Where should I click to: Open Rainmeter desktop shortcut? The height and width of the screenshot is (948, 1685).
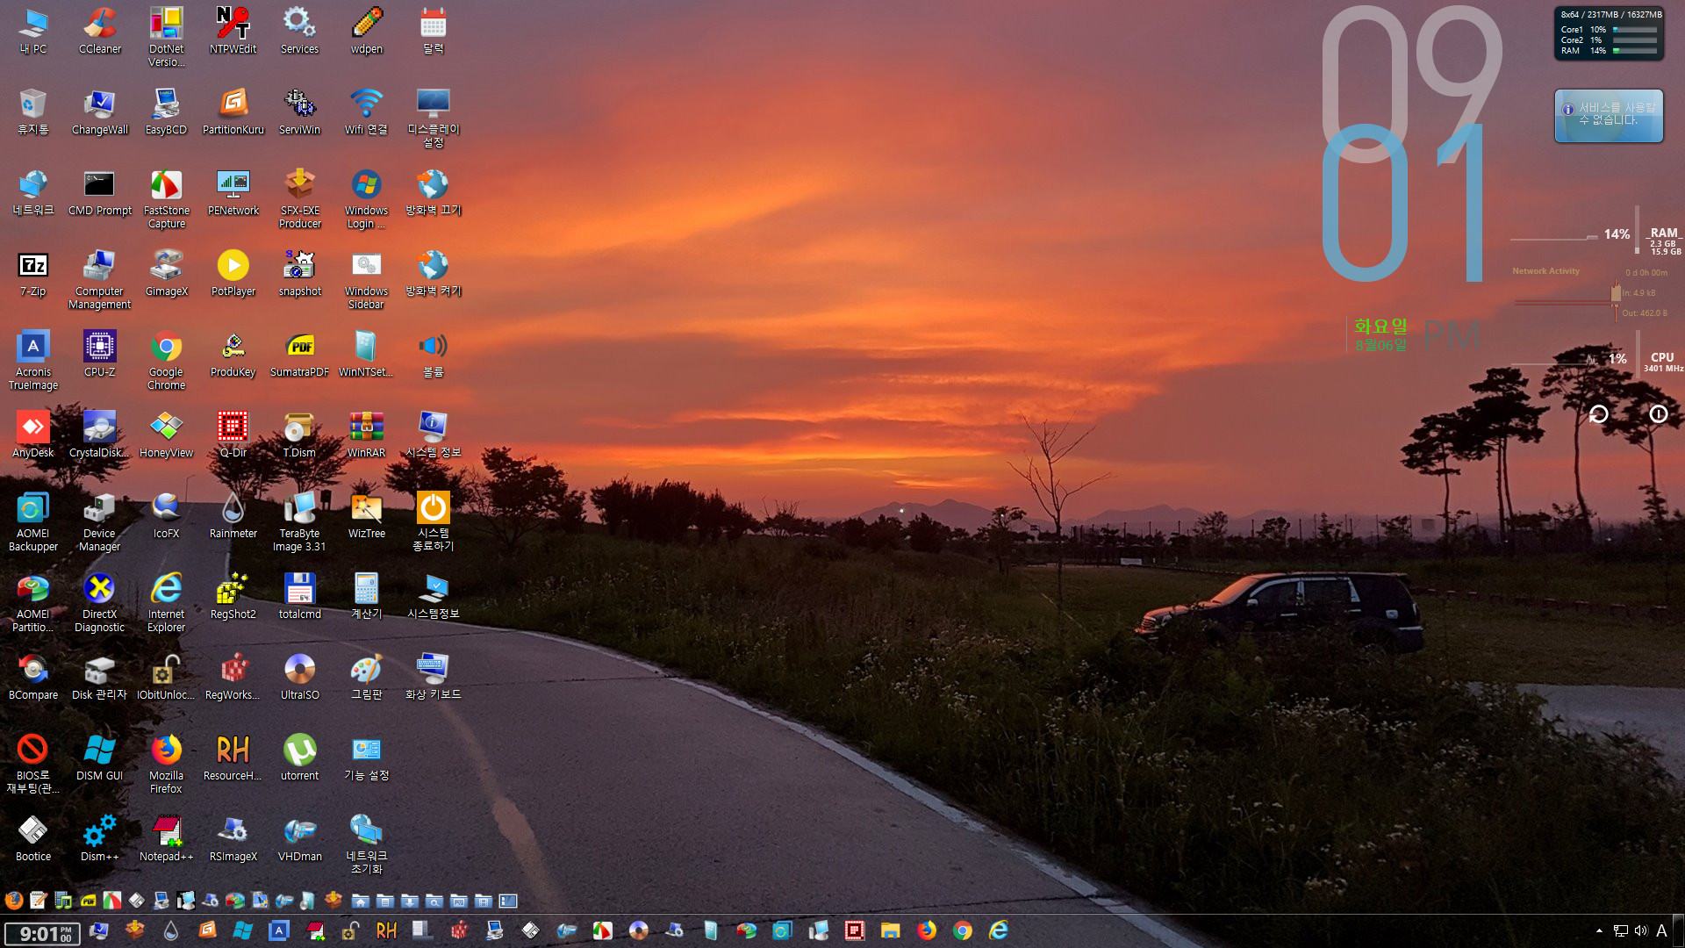tap(233, 516)
